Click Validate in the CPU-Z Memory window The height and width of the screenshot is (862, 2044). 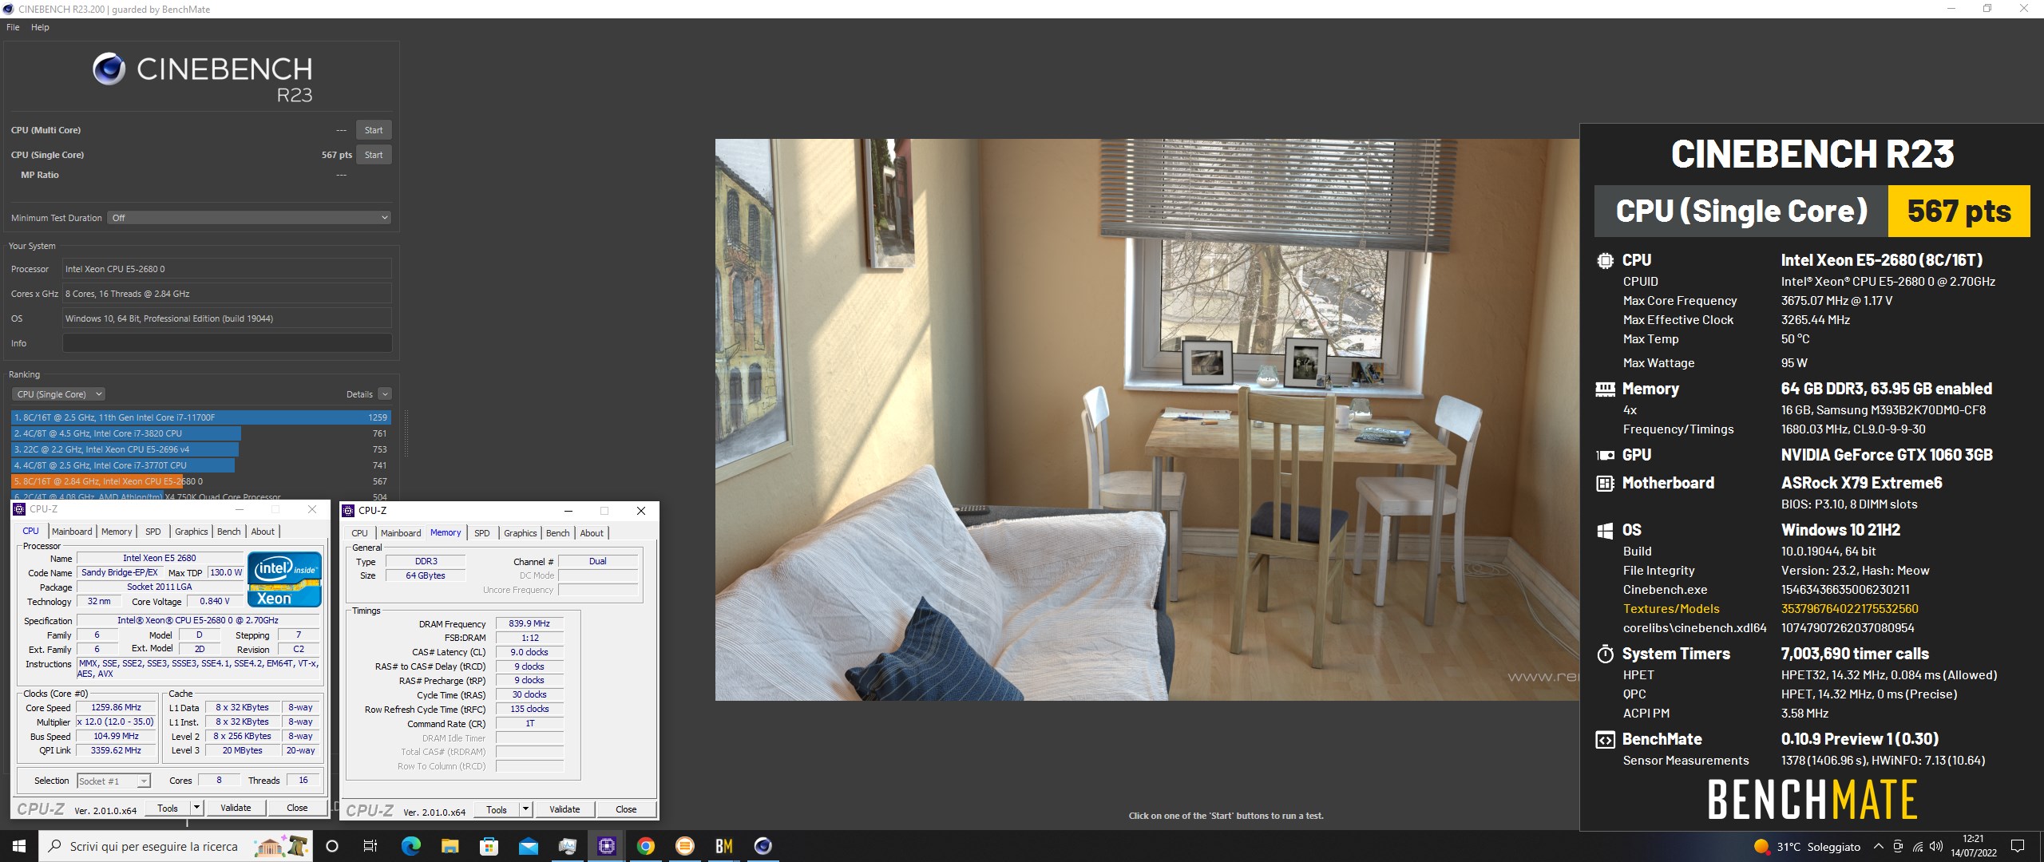pyautogui.click(x=564, y=809)
